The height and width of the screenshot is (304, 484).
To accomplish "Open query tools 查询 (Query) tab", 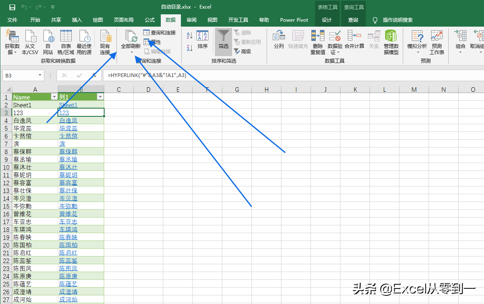I will [x=353, y=20].
